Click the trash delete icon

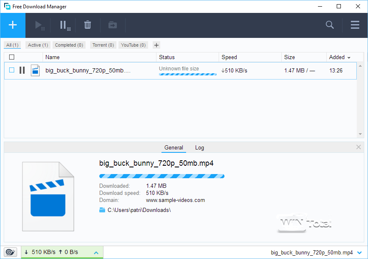[x=88, y=25]
